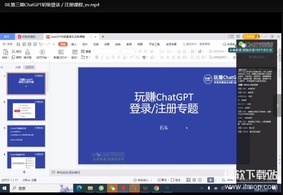Align text right

coord(173,57)
